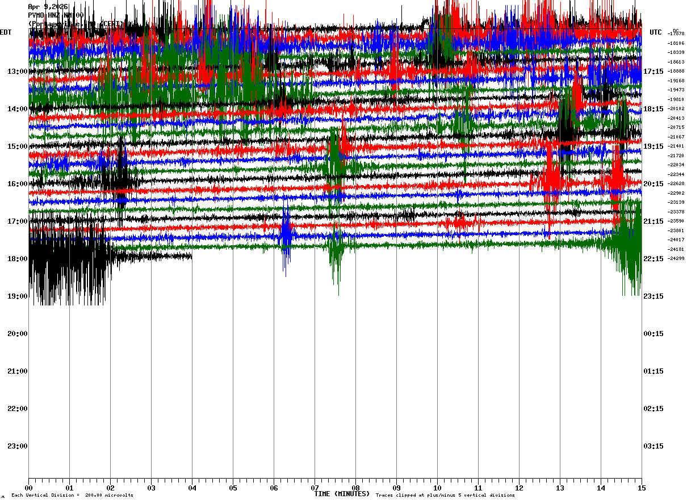Click the EDT timezone label
Image resolution: width=687 pixels, height=503 pixels.
click(5, 32)
